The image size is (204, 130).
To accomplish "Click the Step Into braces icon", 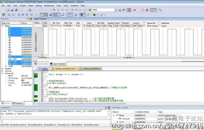I will 19,15.
